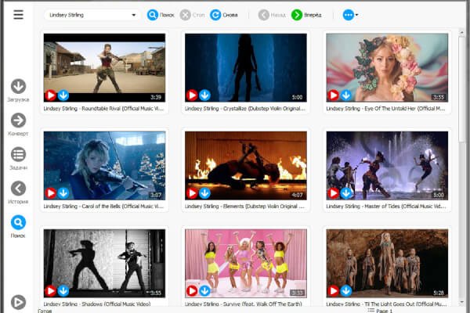470x313 pixels.
Task: Open the Shadows black-and-white thumbnail
Action: point(104,263)
